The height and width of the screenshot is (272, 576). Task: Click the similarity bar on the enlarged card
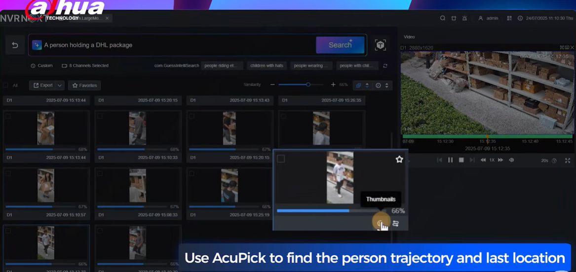[331, 211]
